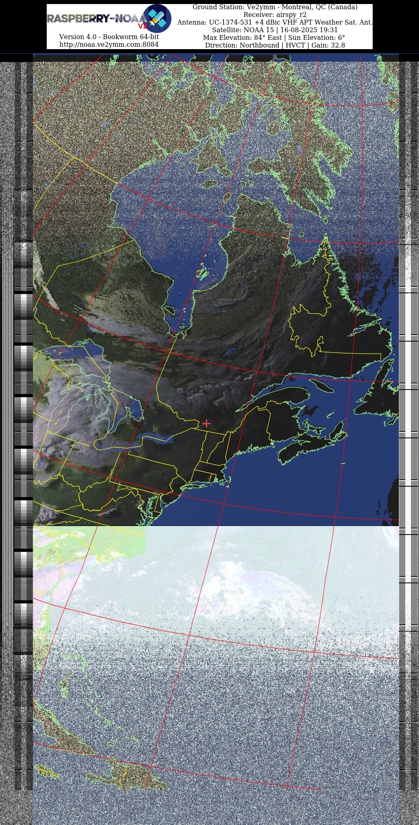Click the URL http://noaa.ve2ymm.com:8084
419x825 pixels.
[x=109, y=44]
